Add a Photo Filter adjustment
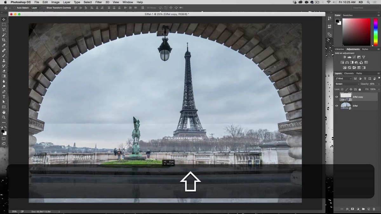381x214 pixels. click(x=356, y=62)
